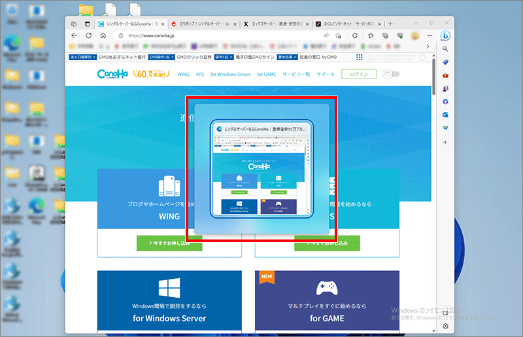This screenshot has width=523, height=337.
Task: Open for Windows Server nav link
Action: pos(231,74)
